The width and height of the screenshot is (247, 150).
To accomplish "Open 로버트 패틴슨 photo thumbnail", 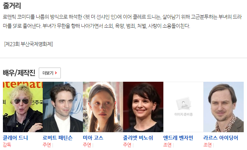I will click(x=63, y=107).
